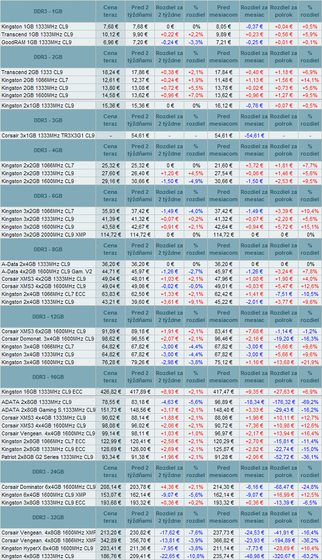Select Corsair Domonat. 3x4GB 1600MHz CL9 name

click(48, 339)
